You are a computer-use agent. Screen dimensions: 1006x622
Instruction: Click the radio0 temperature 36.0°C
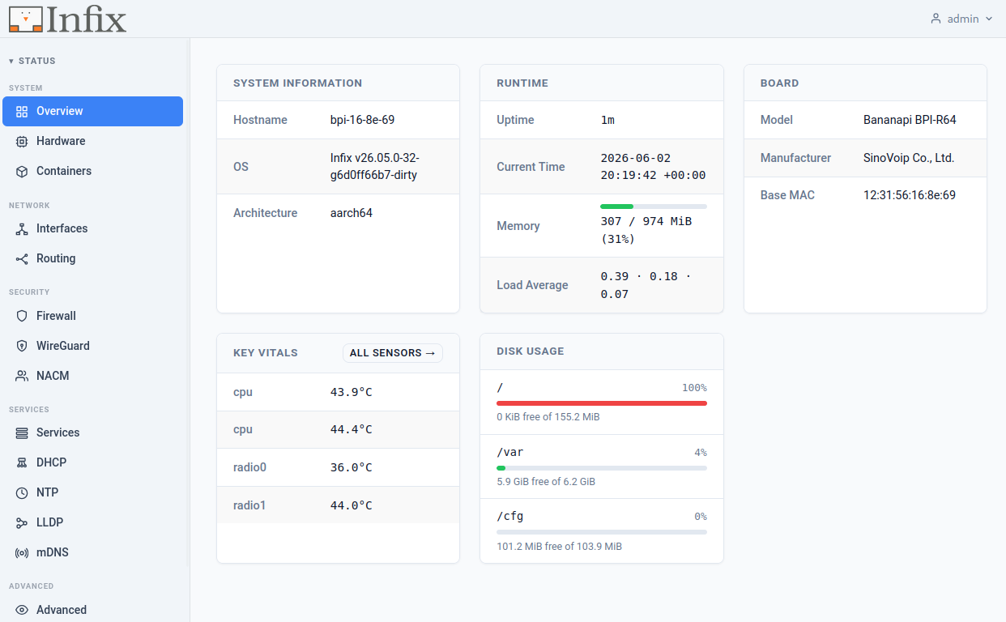(x=352, y=467)
